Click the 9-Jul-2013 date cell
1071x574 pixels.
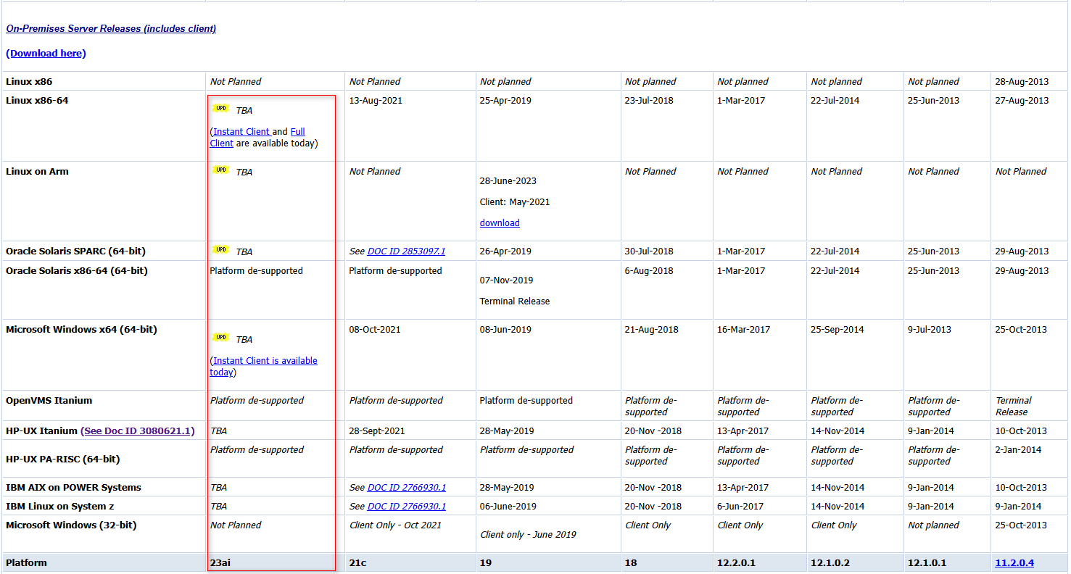(x=930, y=330)
